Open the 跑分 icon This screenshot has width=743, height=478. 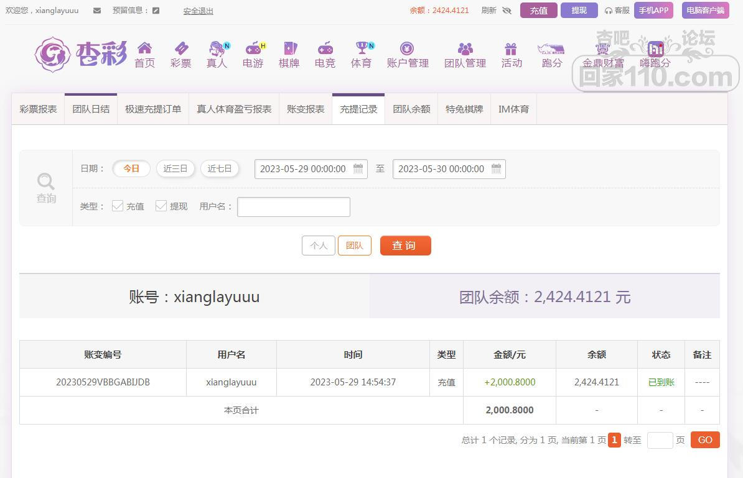551,48
